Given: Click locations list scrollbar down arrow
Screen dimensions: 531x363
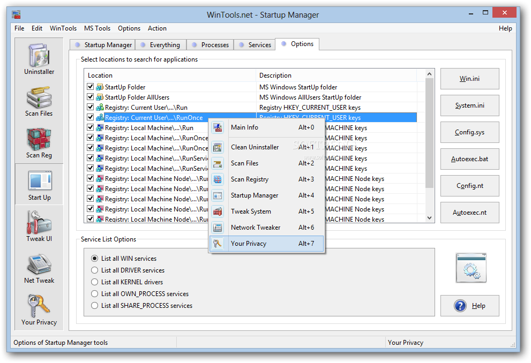Looking at the screenshot, I should pos(429,218).
